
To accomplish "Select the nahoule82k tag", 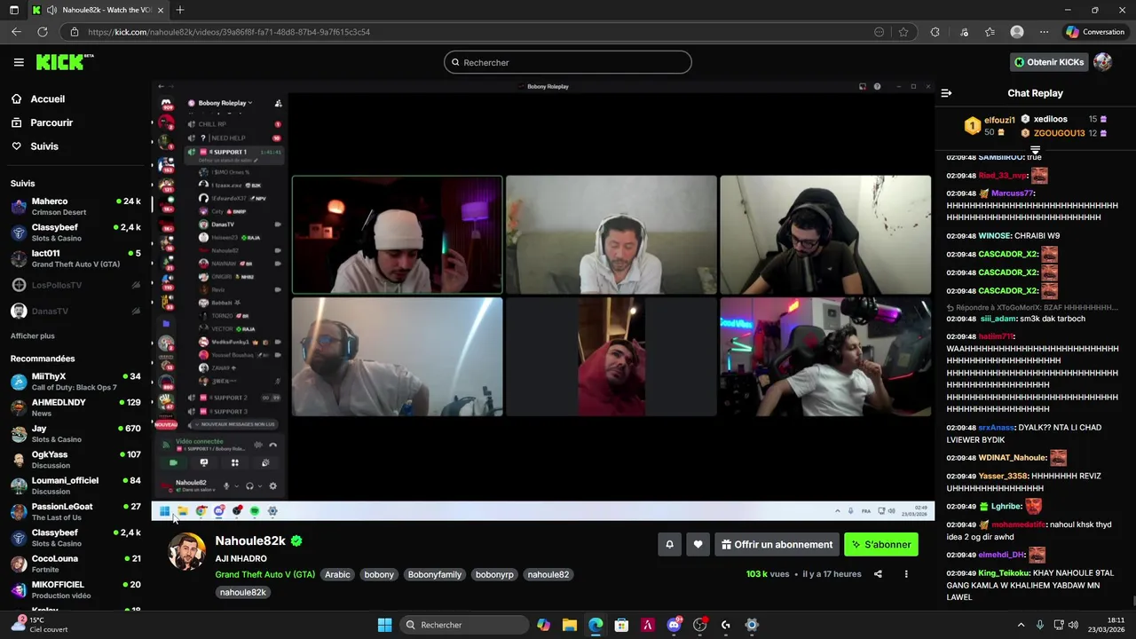I will click(243, 593).
